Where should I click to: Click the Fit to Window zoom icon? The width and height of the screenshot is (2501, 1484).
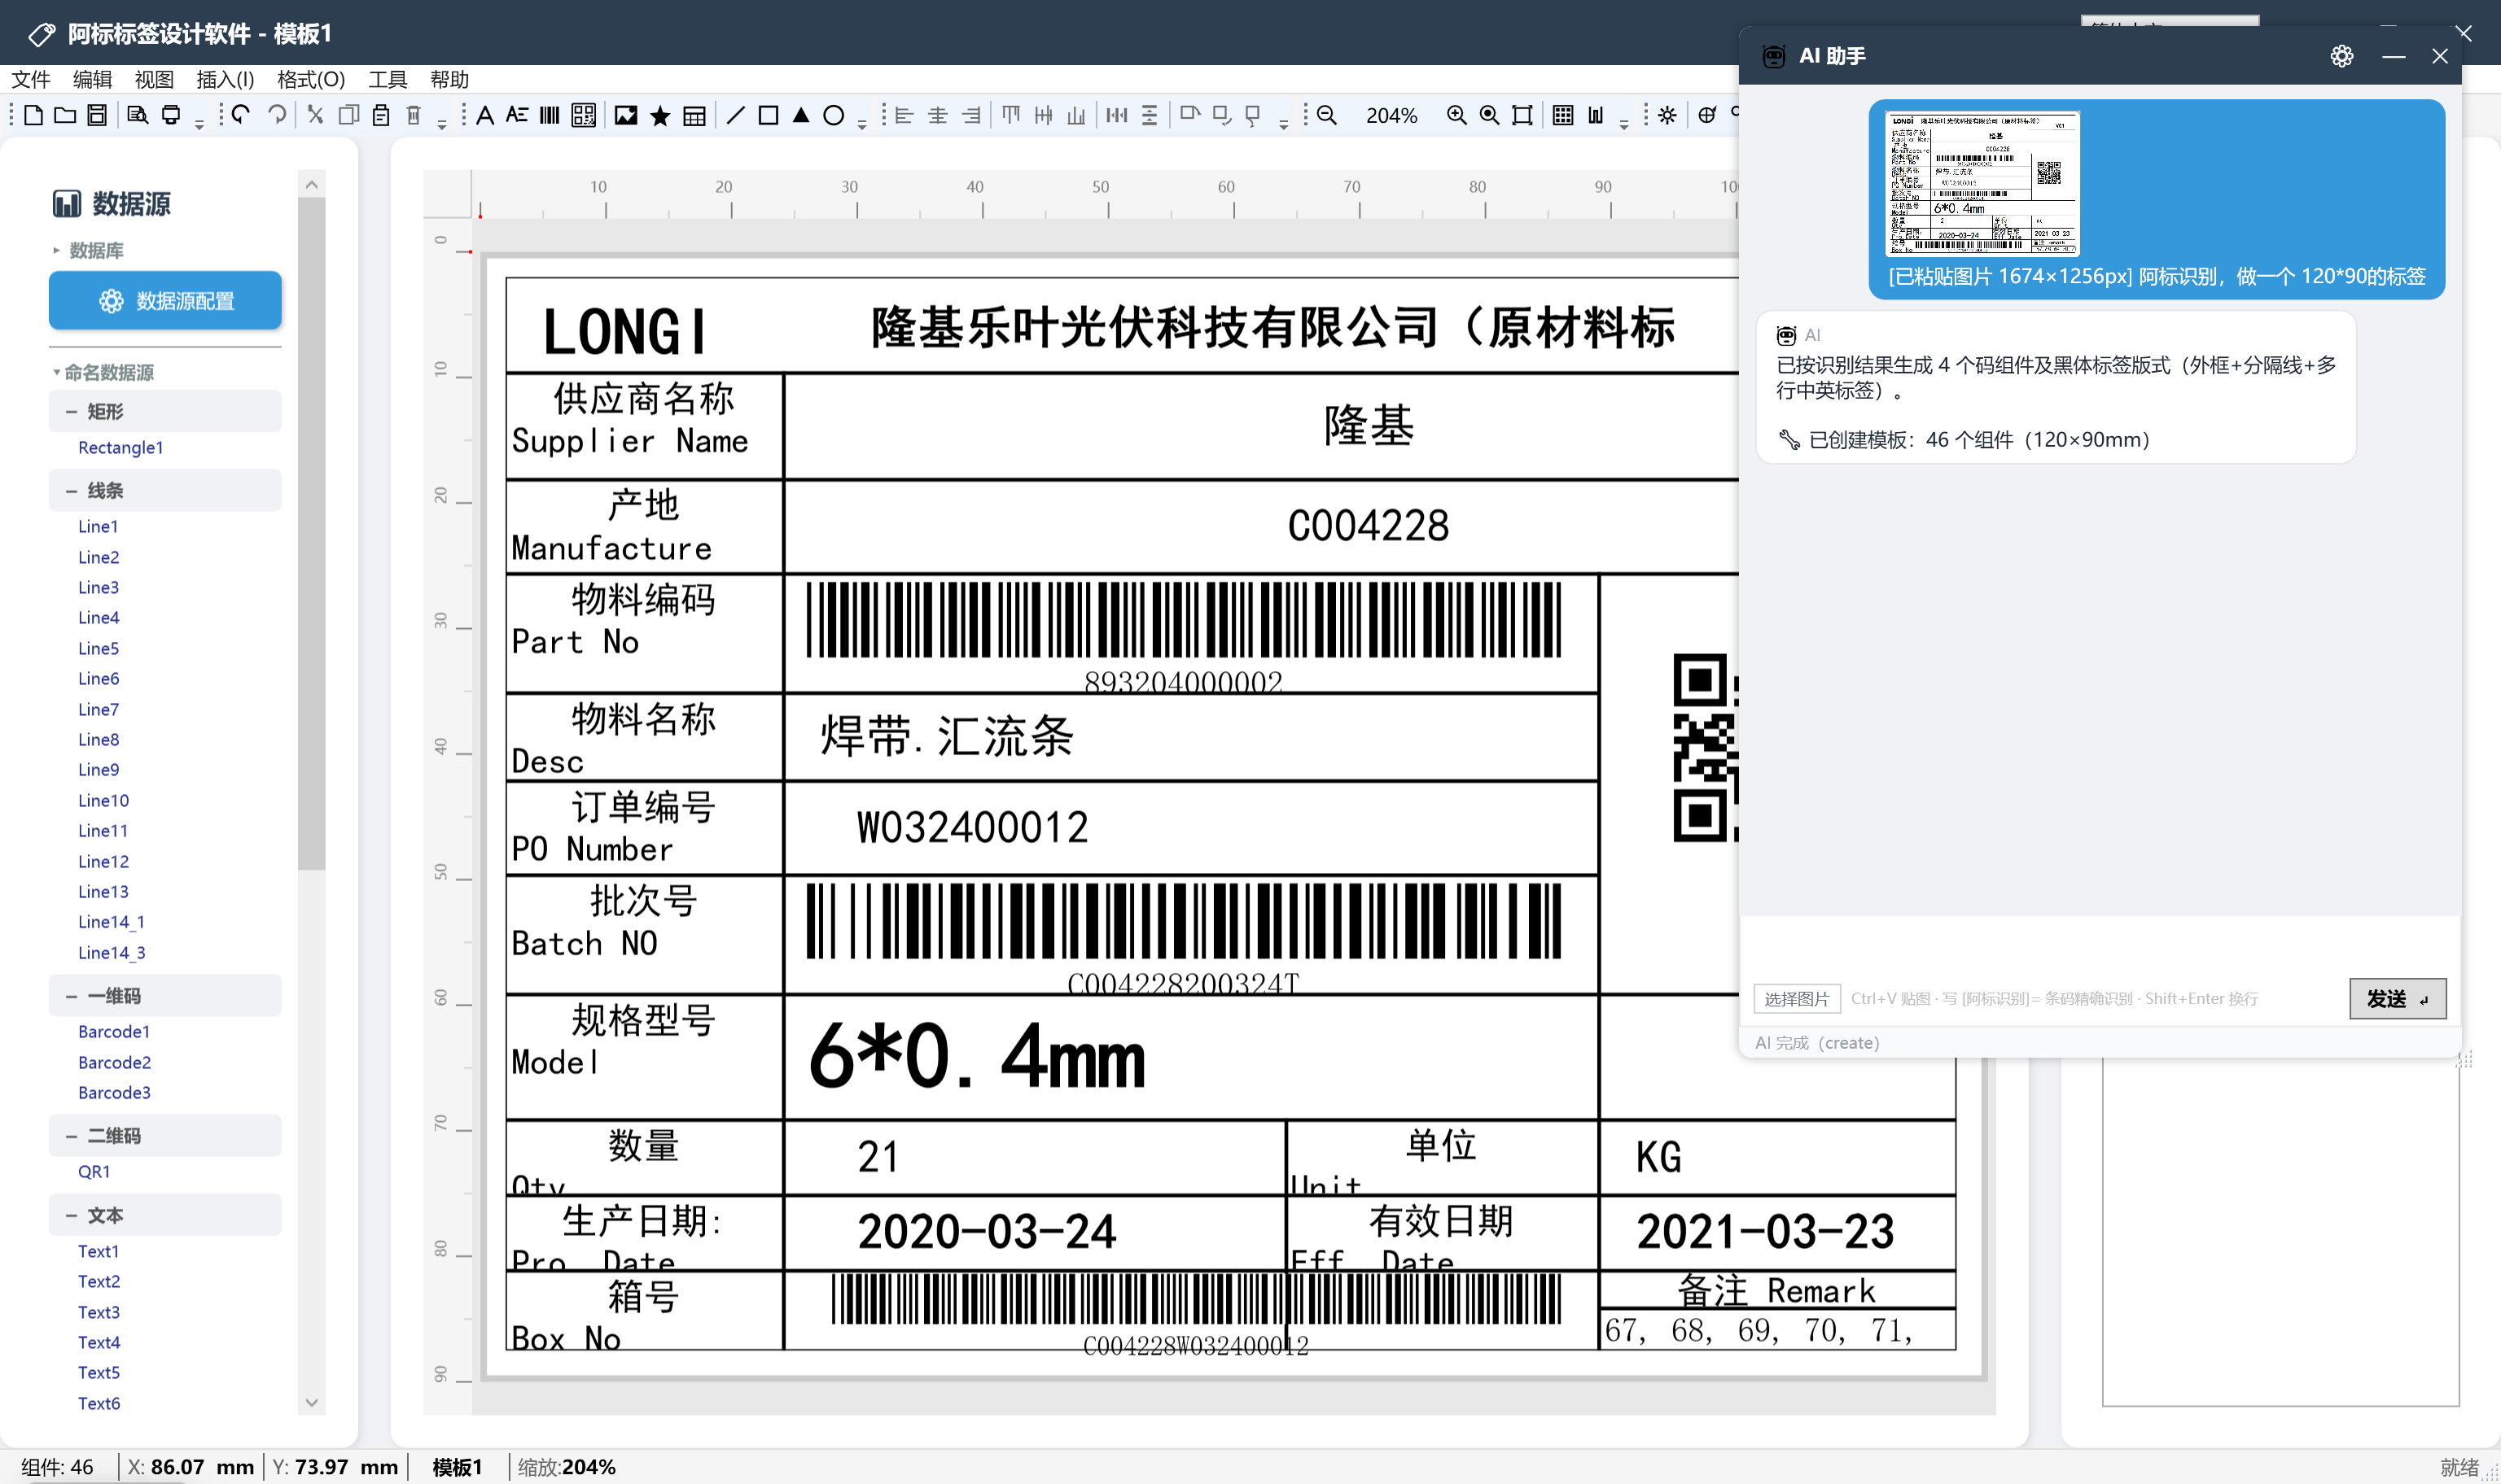point(1522,115)
